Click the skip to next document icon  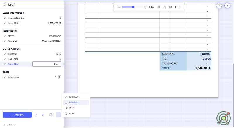pos(43,115)
